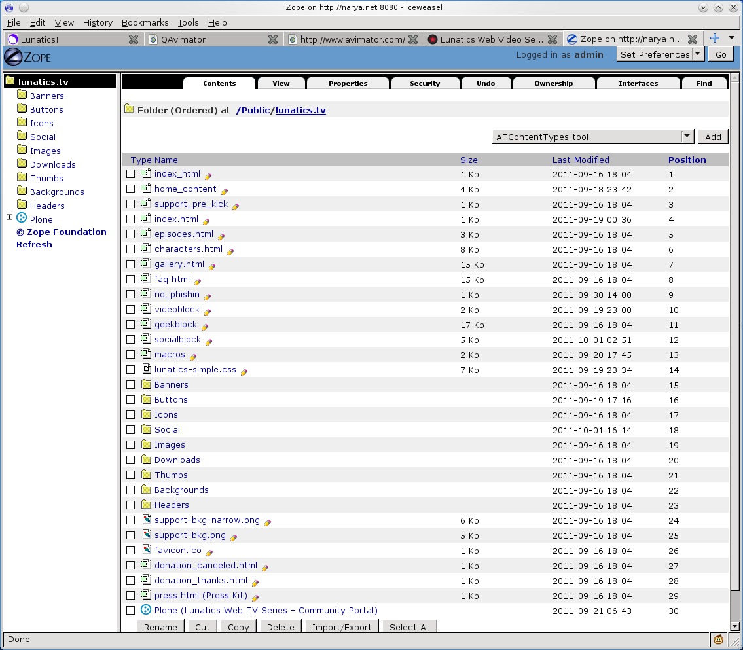Check the box next to socialblock
Image resolution: width=743 pixels, height=650 pixels.
point(131,340)
